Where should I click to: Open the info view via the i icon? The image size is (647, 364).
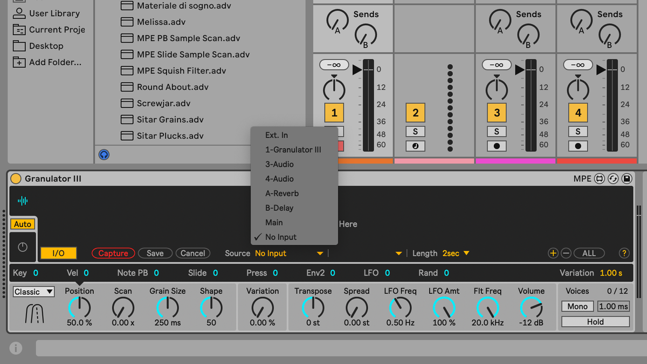tap(16, 348)
